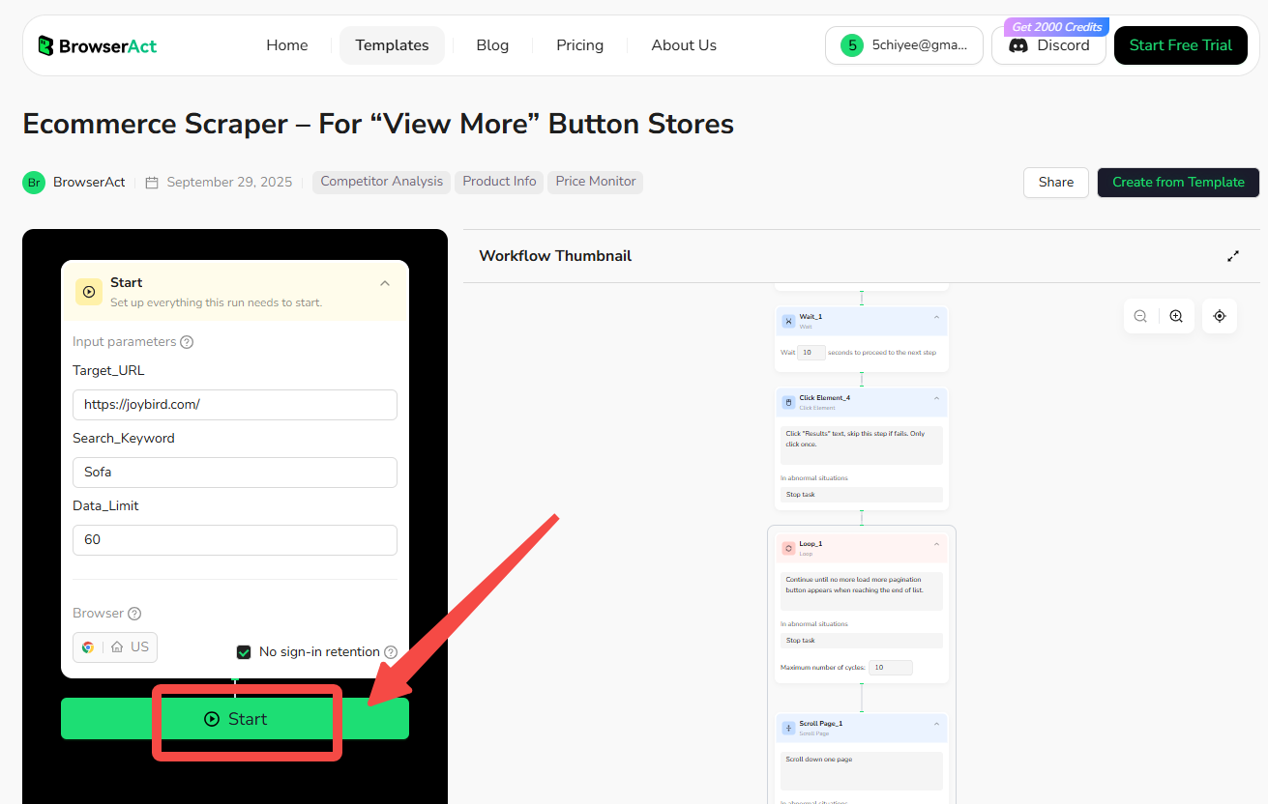
Task: Click the Target_URL input field
Action: (235, 405)
